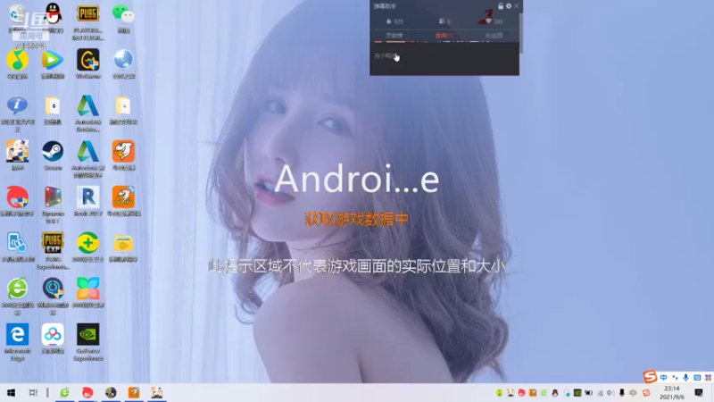Launch the Microsoft Edge desktop shortcut
Image resolution: width=714 pixels, height=402 pixels.
tap(17, 334)
